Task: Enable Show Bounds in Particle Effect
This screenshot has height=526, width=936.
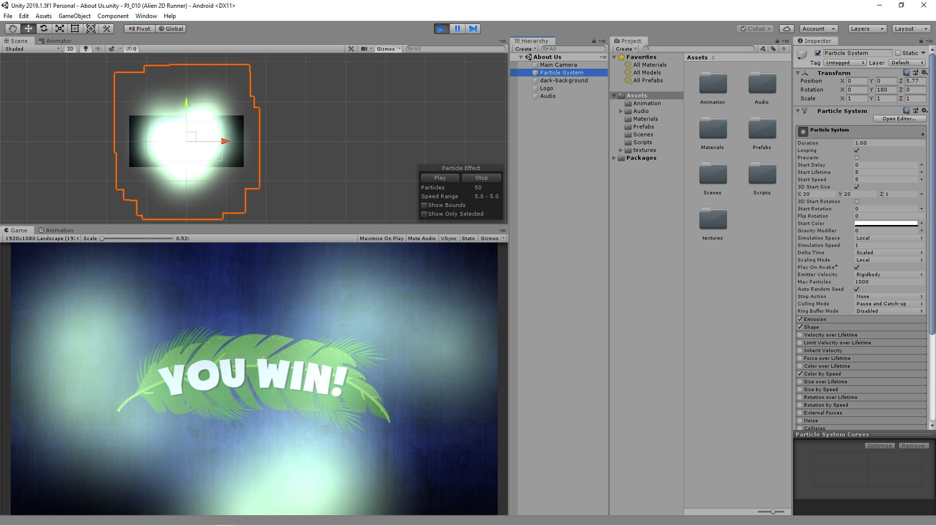Action: click(x=424, y=205)
